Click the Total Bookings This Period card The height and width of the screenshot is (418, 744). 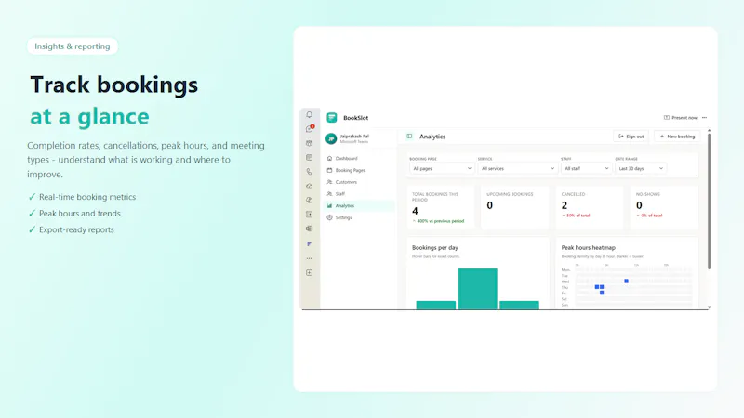[441, 208]
